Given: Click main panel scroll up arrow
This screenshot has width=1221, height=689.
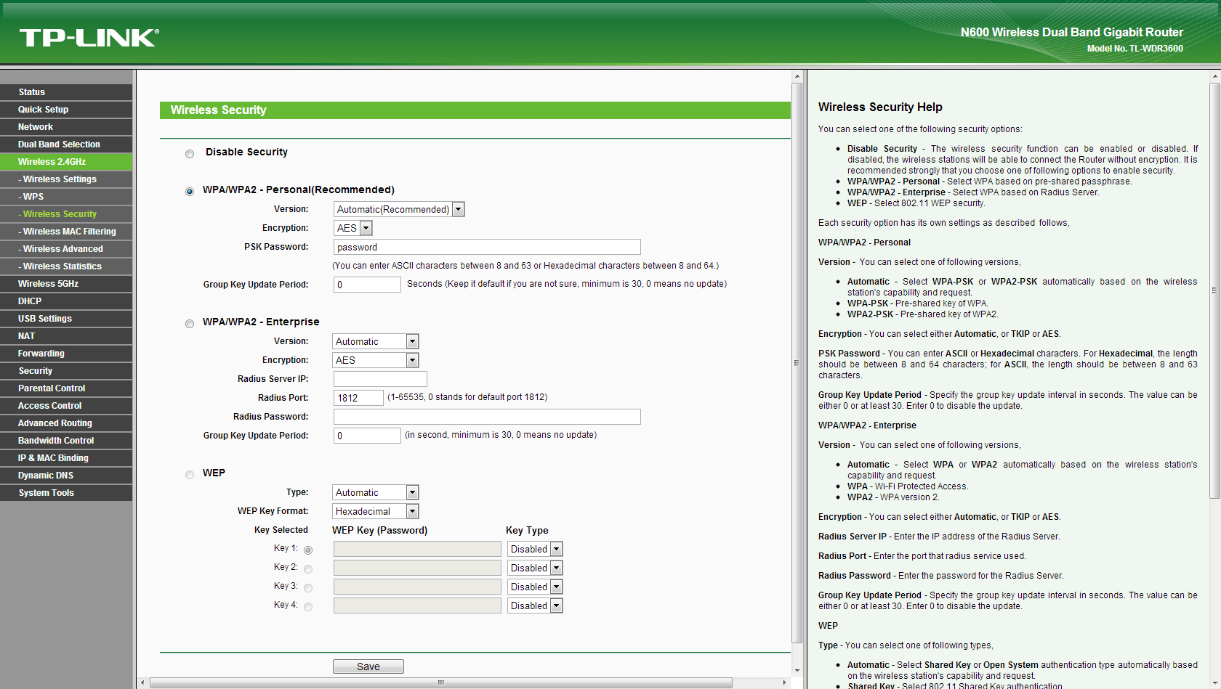Looking at the screenshot, I should (797, 76).
